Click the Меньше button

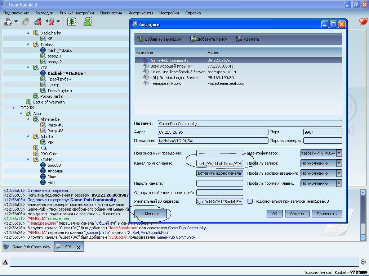coord(150,214)
